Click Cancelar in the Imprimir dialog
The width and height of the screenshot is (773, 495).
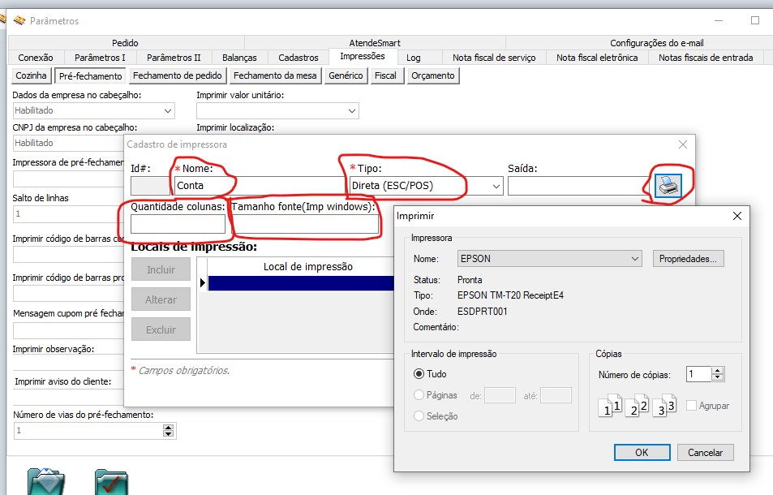click(x=705, y=453)
